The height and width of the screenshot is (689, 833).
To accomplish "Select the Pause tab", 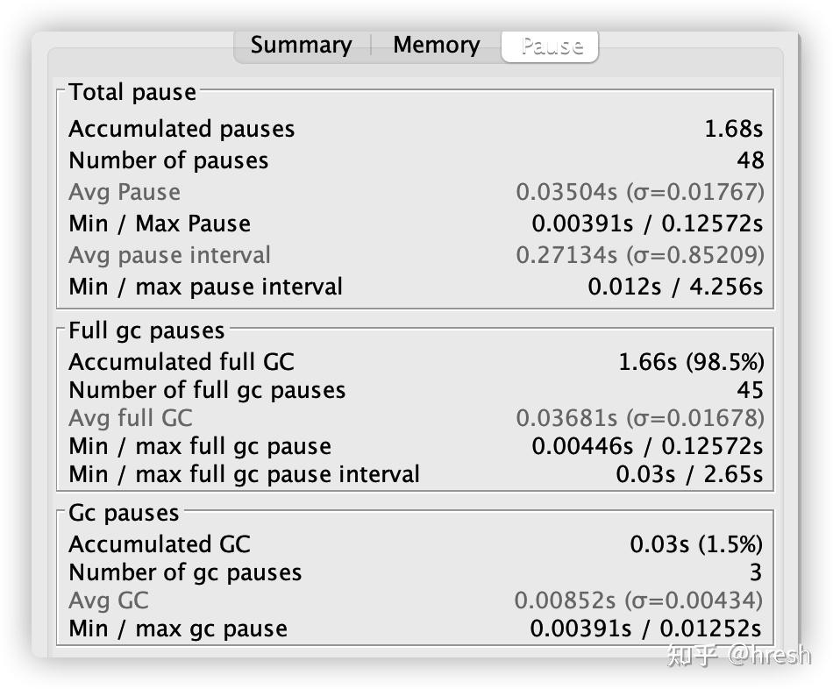I will (x=551, y=46).
